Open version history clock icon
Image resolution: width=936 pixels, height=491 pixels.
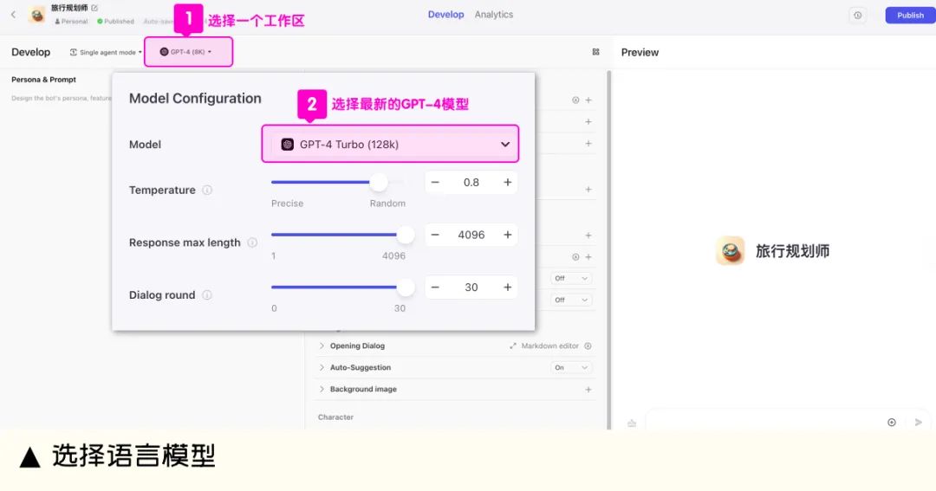pyautogui.click(x=858, y=16)
